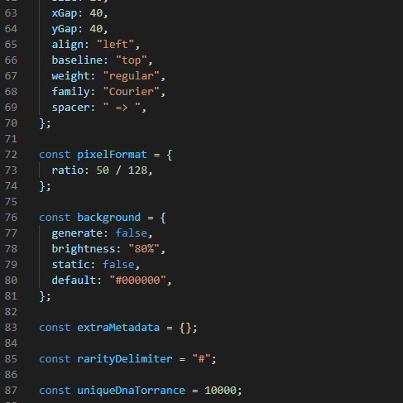Click the background variable name
This screenshot has width=403, height=403.
(x=108, y=218)
